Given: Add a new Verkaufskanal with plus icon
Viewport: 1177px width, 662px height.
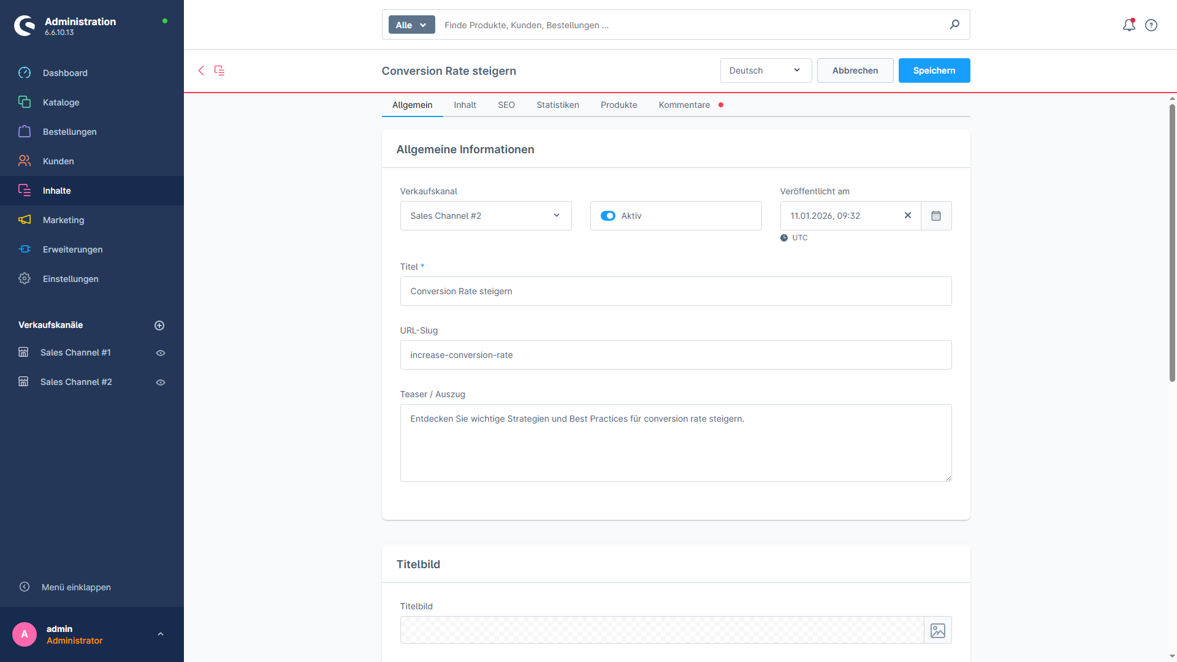Looking at the screenshot, I should click(159, 325).
